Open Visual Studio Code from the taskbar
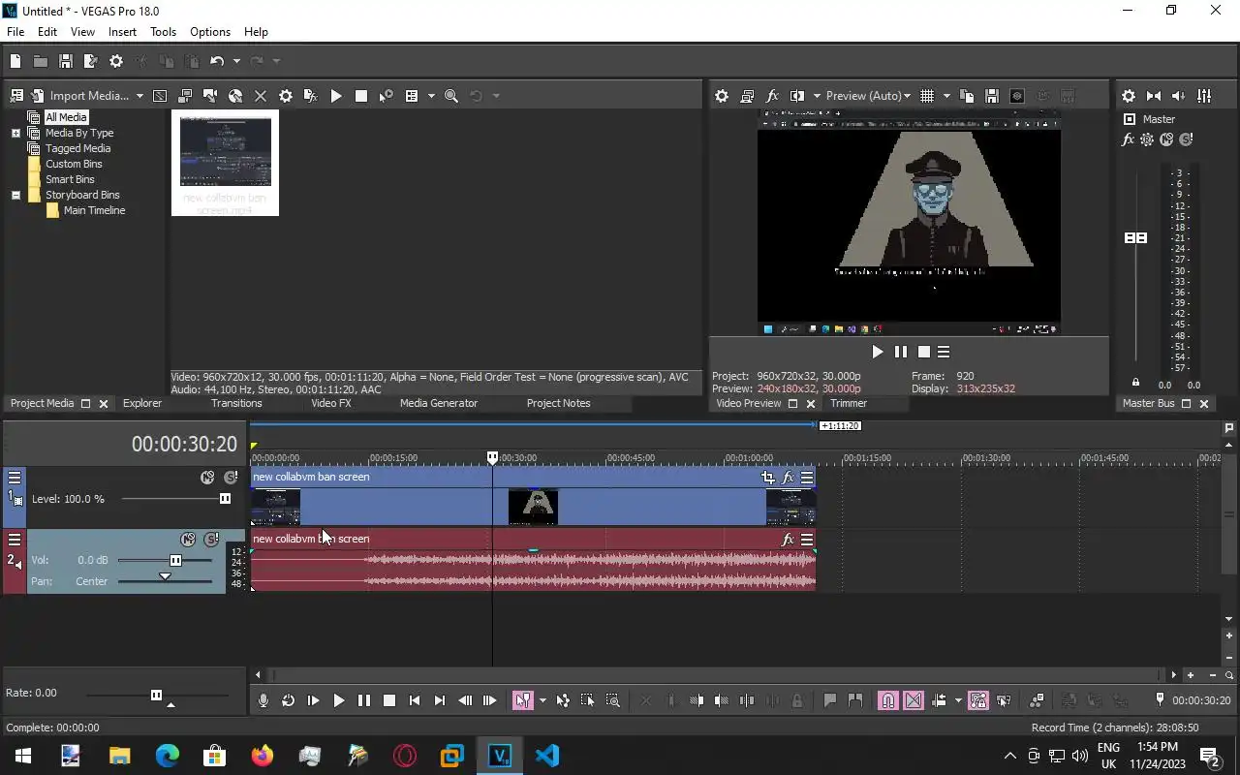Image resolution: width=1240 pixels, height=775 pixels. (547, 756)
